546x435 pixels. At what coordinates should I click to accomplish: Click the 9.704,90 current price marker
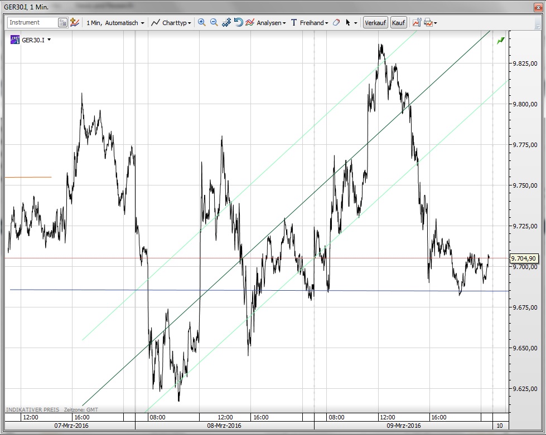(524, 258)
